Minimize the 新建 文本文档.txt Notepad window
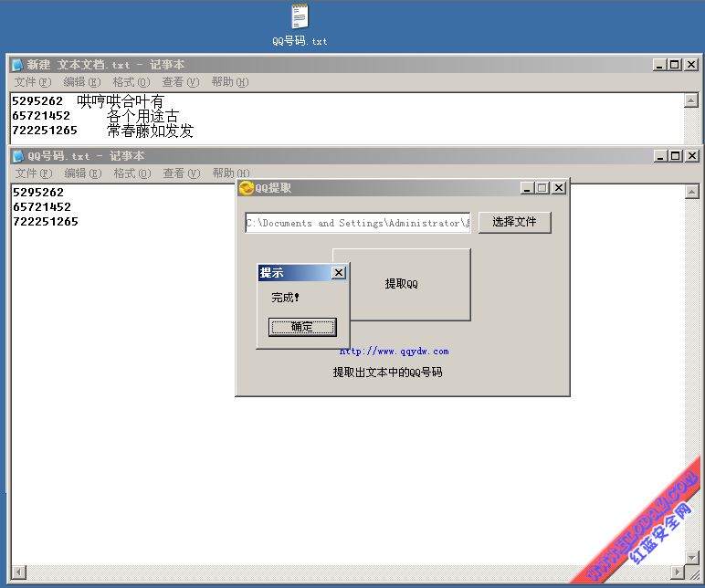705x588 pixels. click(x=659, y=65)
